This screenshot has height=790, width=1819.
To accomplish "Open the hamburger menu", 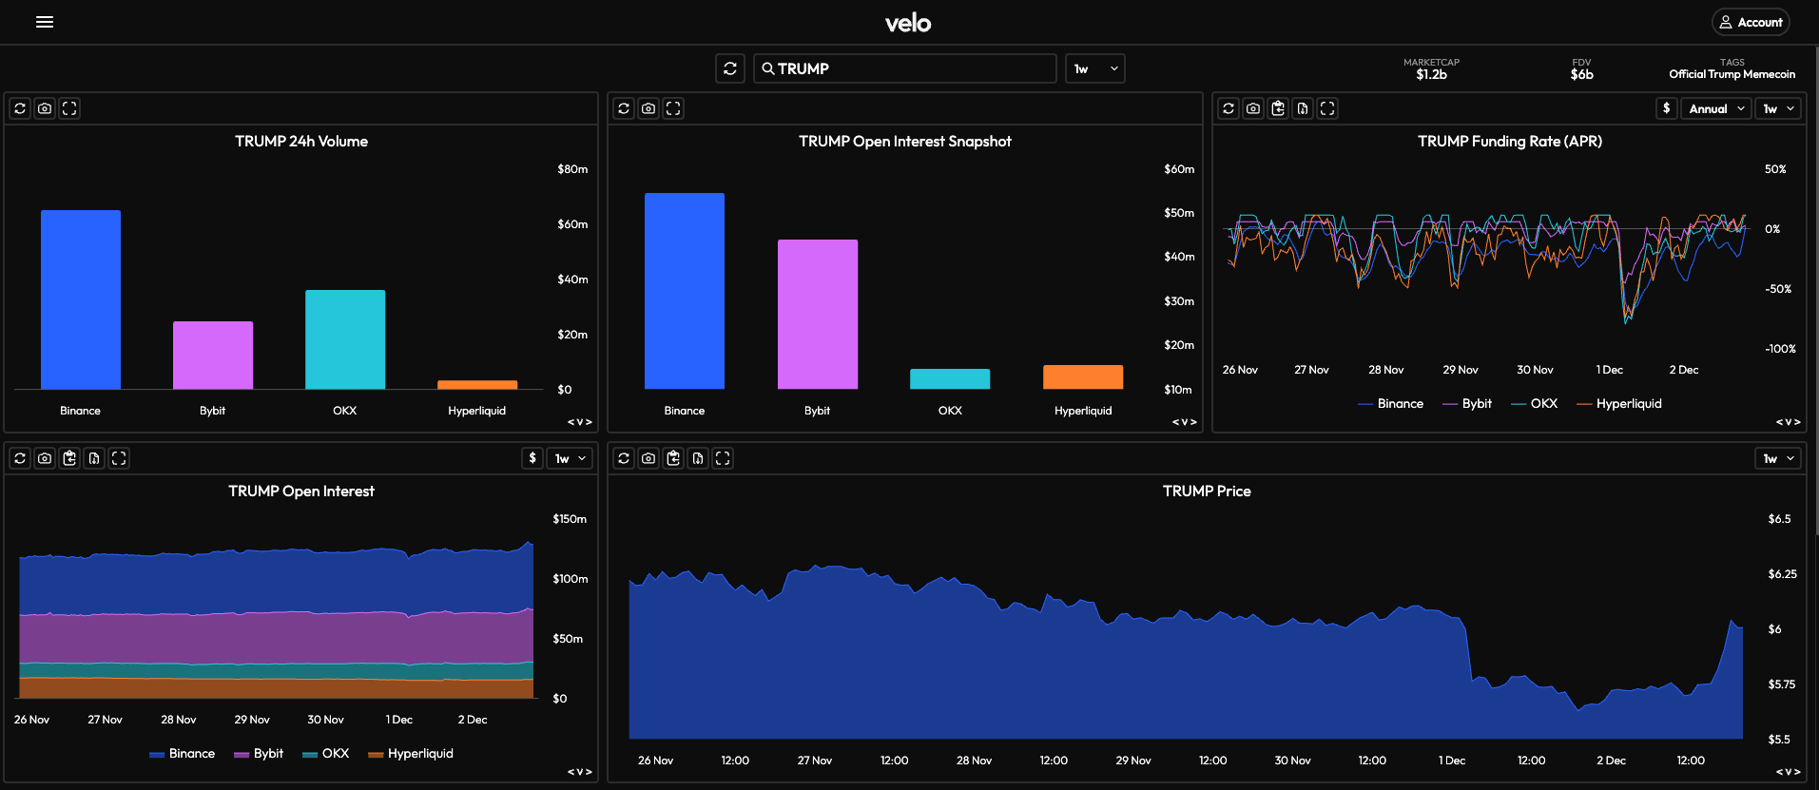I will click(x=45, y=22).
